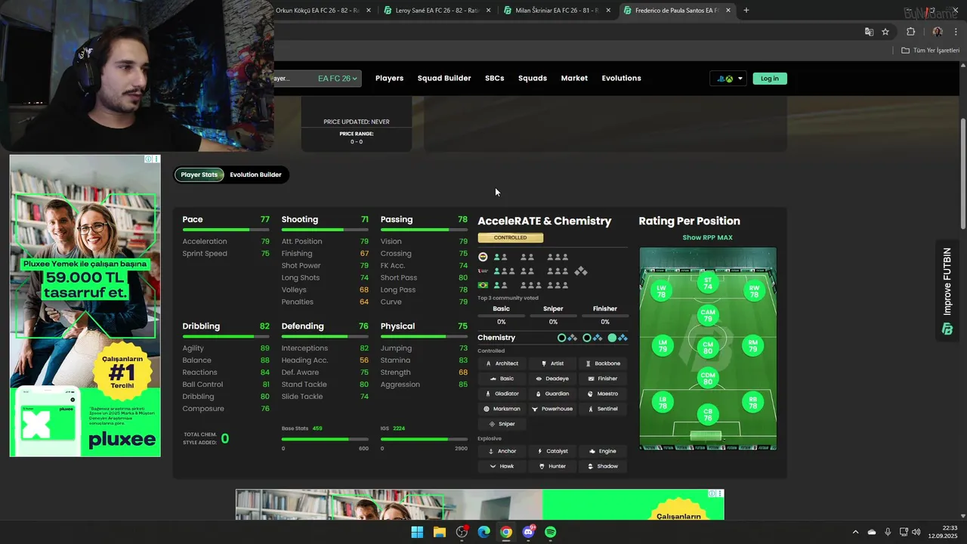Expand the EA FC 26 game selector
Viewport: 967px width, 544px height.
tap(338, 79)
